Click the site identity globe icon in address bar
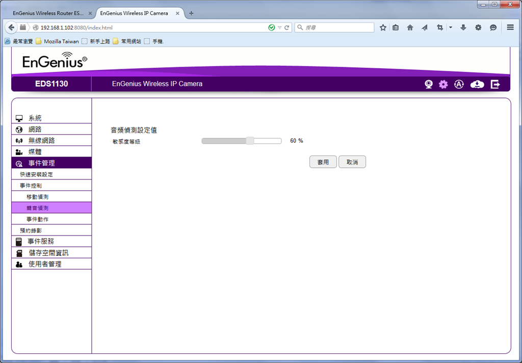Viewport: 522px width, 363px height. coord(36,28)
